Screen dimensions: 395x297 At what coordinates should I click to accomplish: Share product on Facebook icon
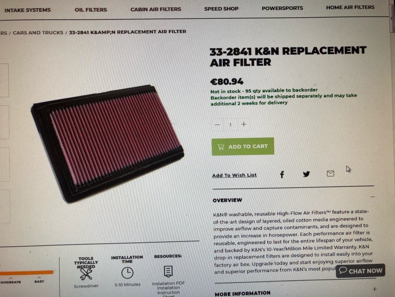tap(282, 174)
